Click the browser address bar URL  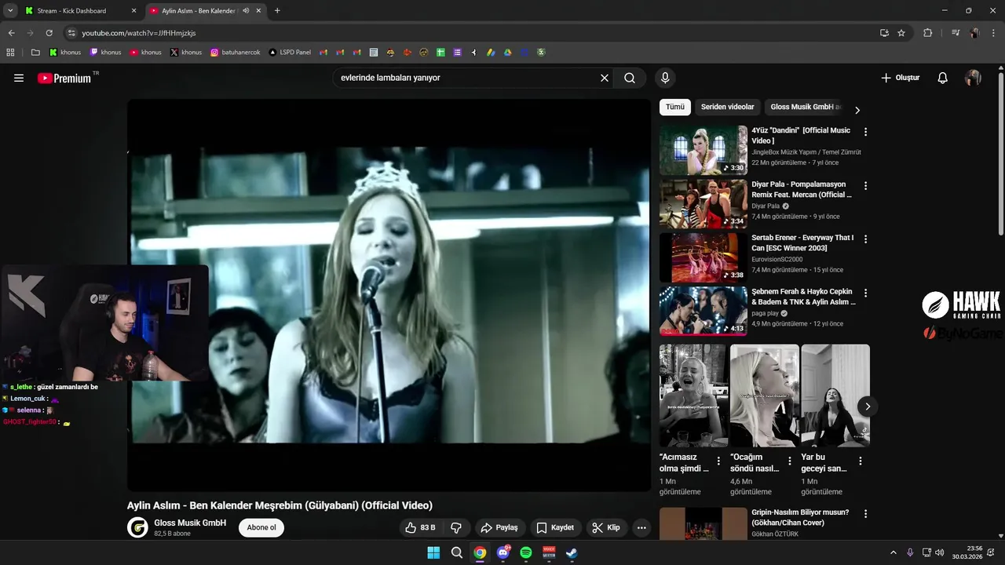pos(139,33)
